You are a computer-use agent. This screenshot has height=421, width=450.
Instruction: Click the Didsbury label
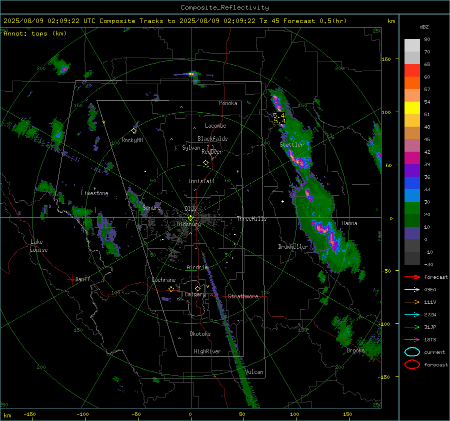pyautogui.click(x=188, y=224)
